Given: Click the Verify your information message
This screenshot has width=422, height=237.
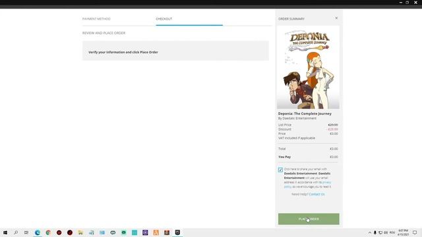Looking at the screenshot, I should coord(123,52).
